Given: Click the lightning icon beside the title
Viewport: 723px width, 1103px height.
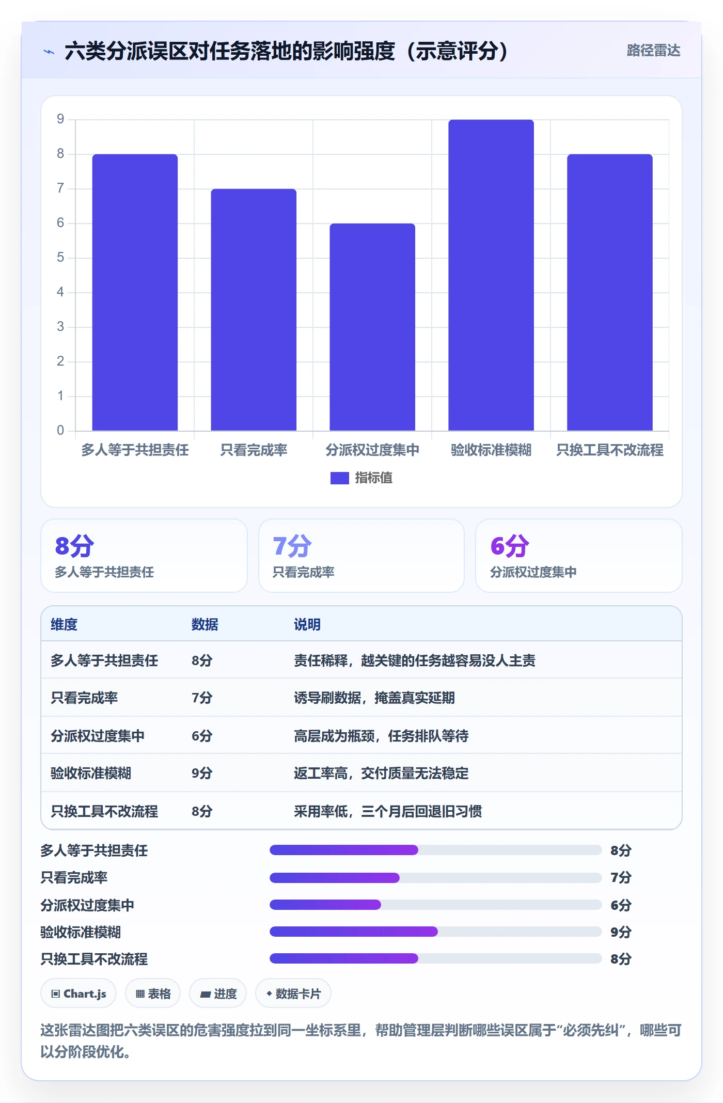Looking at the screenshot, I should point(49,51).
